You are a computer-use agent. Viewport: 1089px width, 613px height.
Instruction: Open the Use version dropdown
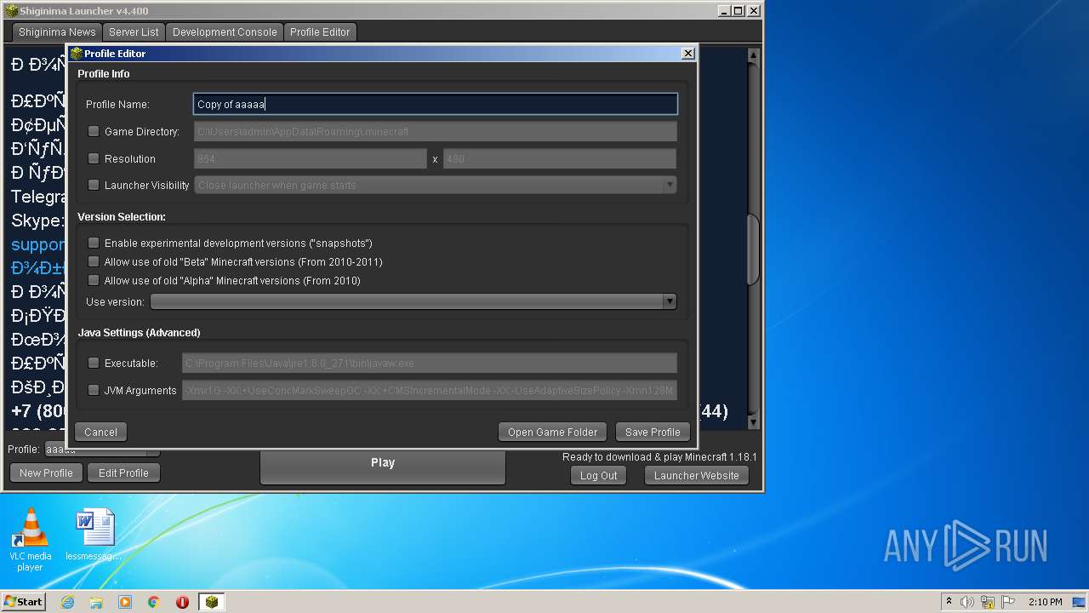pyautogui.click(x=413, y=301)
